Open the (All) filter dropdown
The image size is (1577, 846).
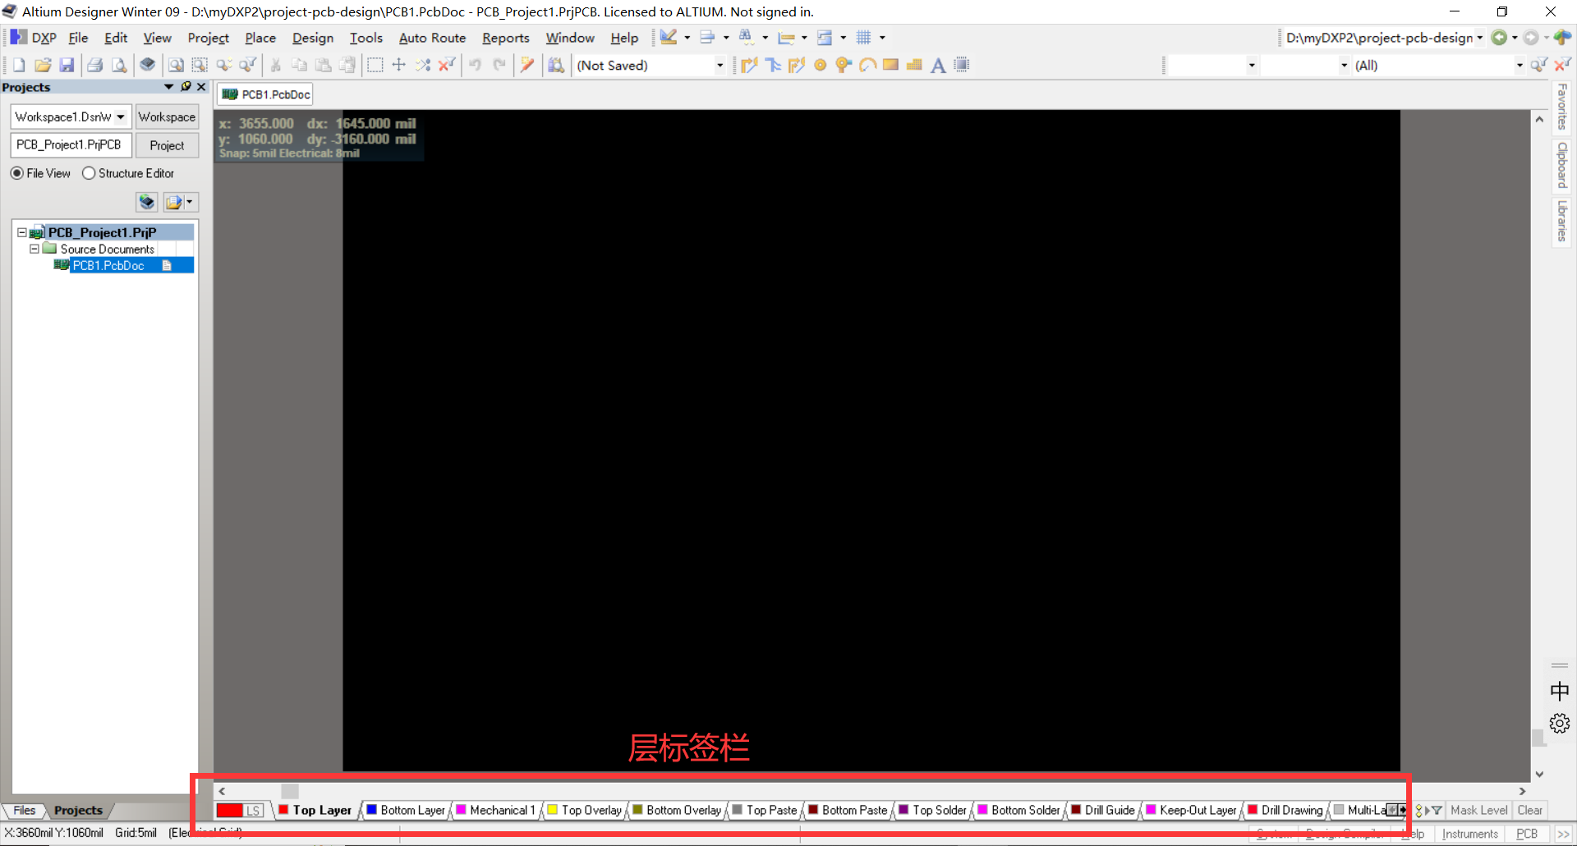click(x=1520, y=65)
